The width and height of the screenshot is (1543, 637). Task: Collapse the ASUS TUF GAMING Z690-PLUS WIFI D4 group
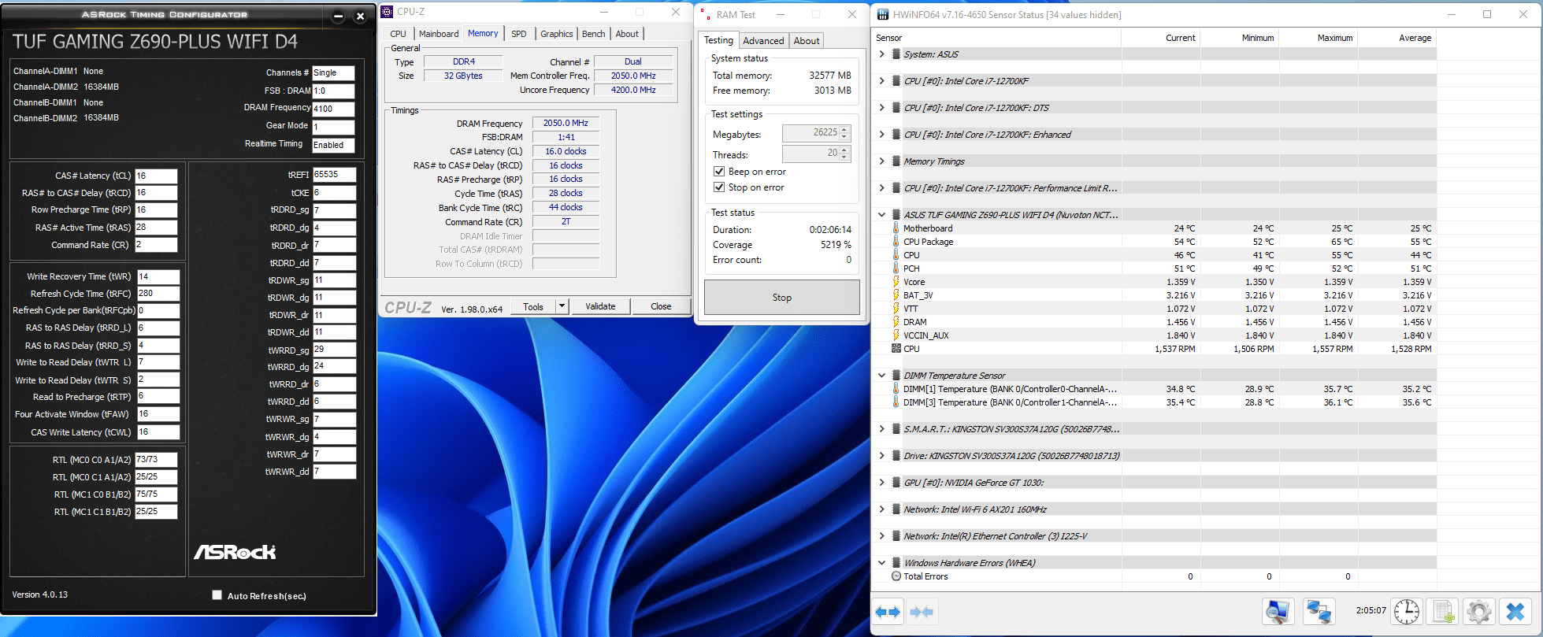tap(882, 215)
